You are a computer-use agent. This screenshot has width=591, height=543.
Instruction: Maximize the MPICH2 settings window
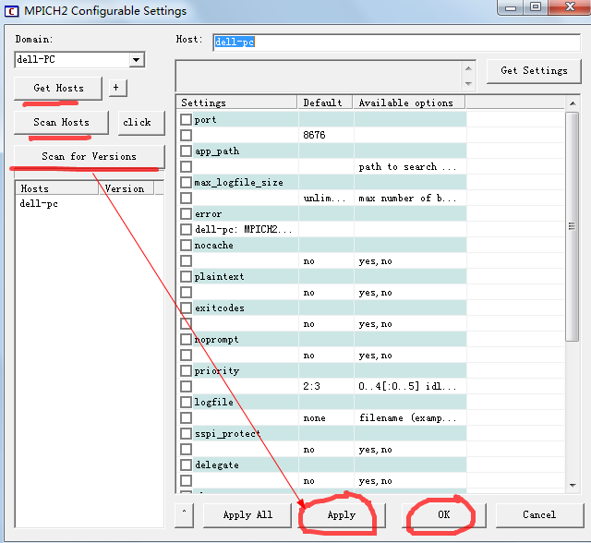tap(536, 7)
